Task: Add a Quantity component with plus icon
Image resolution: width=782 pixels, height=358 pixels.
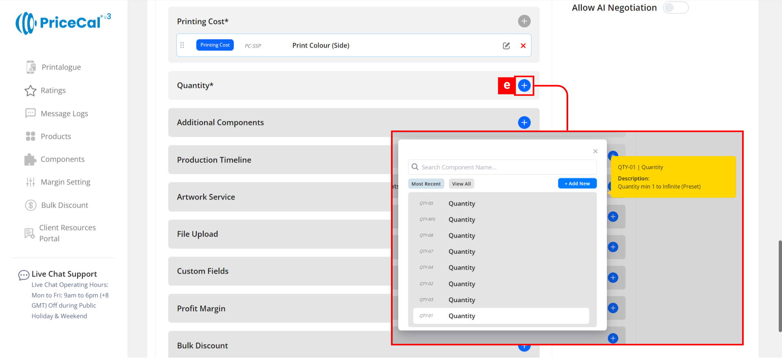Action: coord(524,86)
